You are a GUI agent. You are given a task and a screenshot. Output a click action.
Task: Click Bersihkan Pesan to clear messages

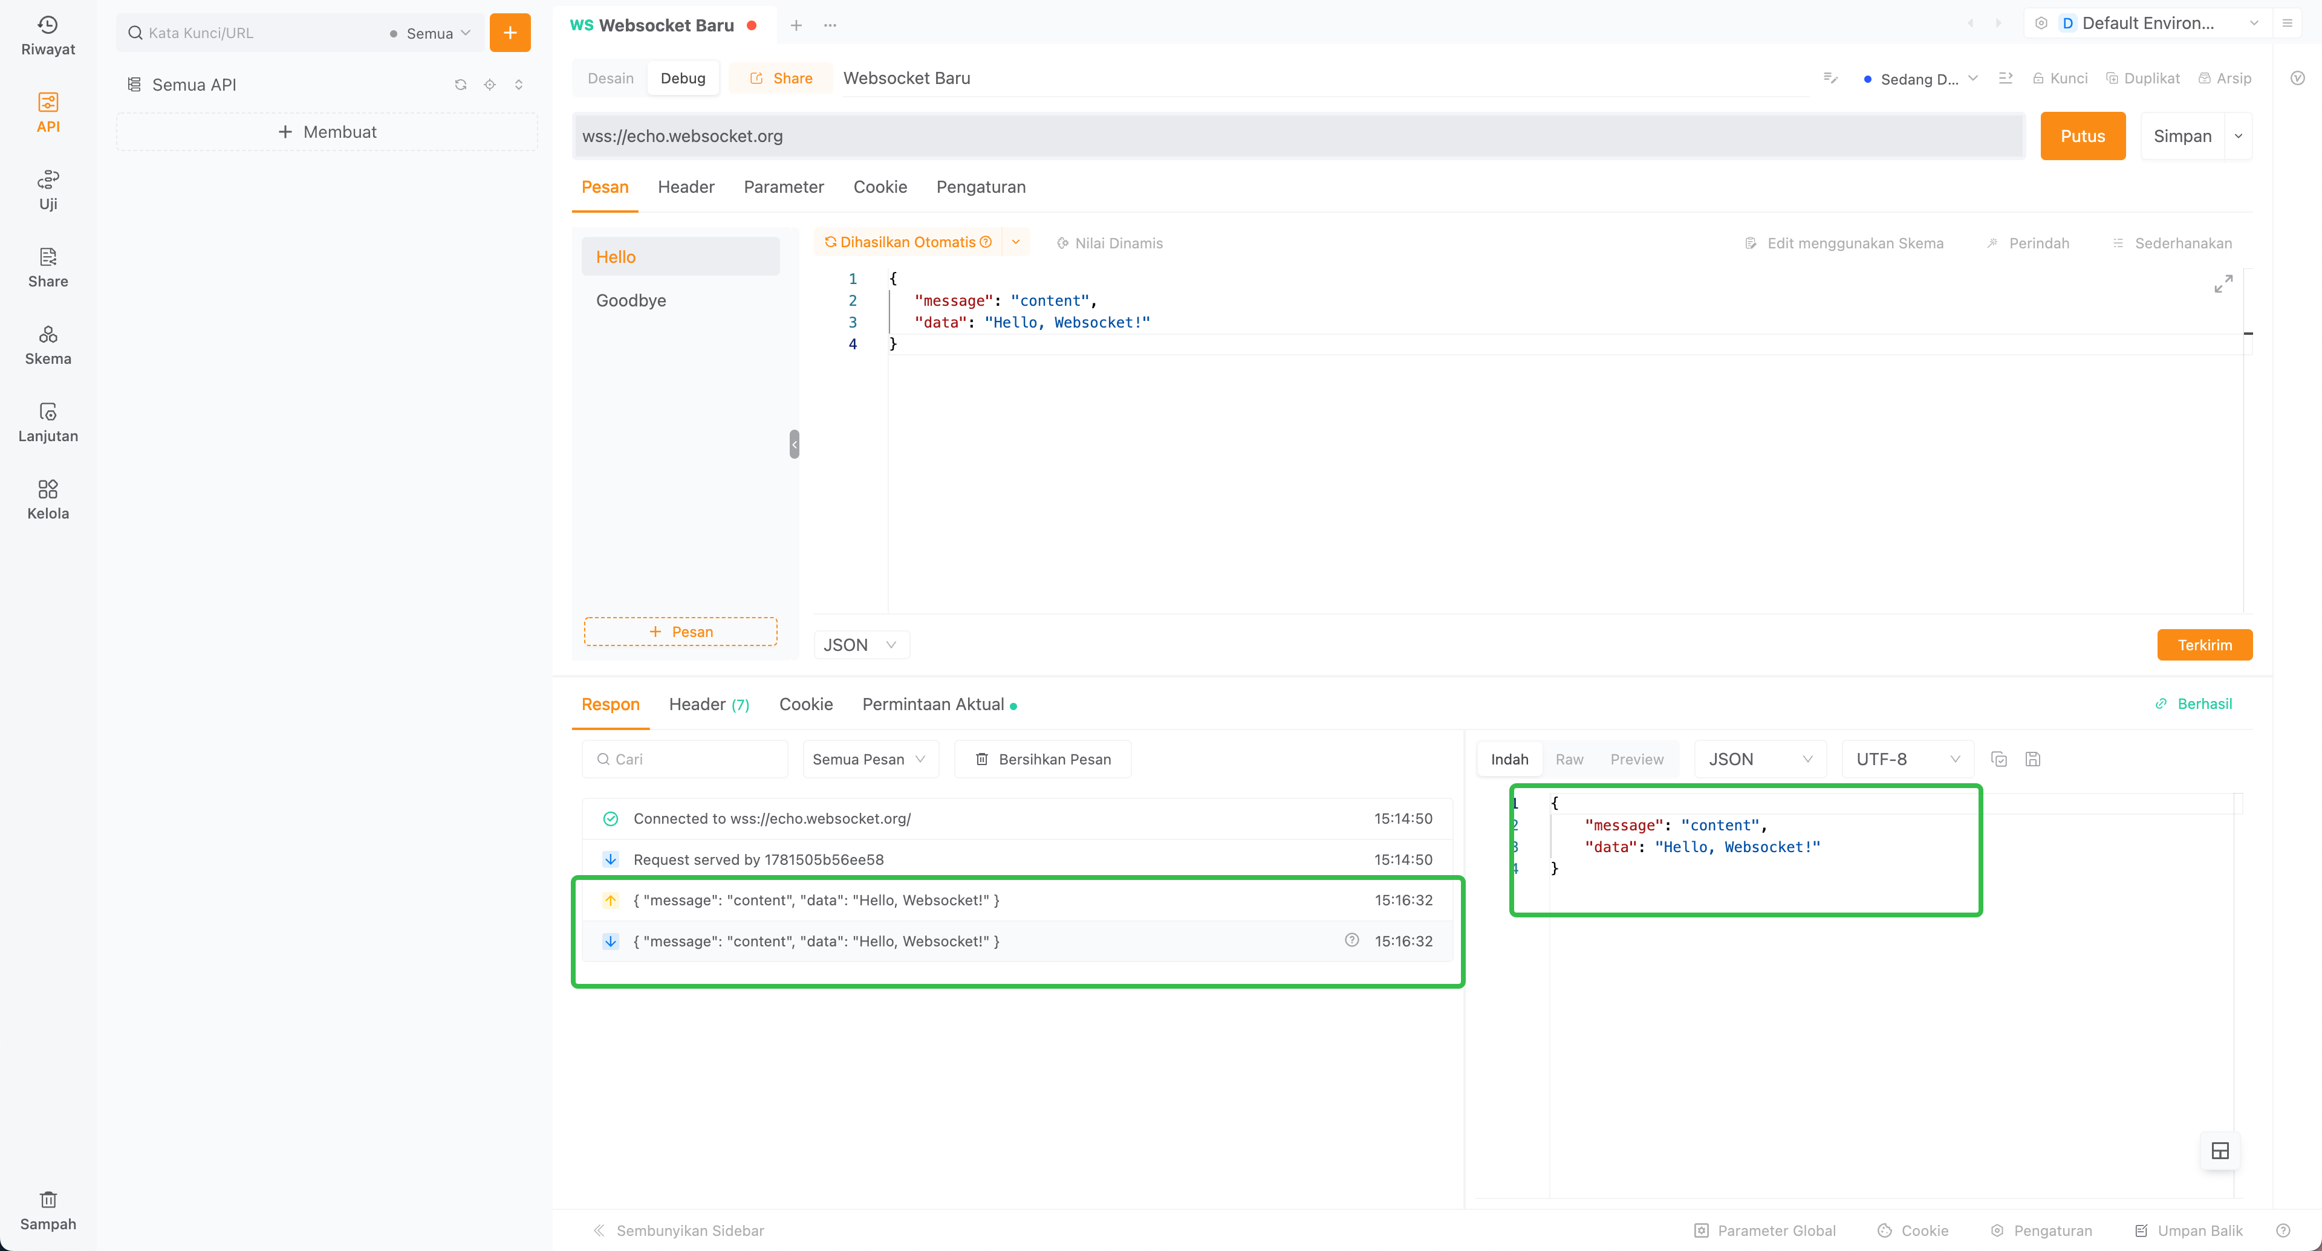[1043, 759]
